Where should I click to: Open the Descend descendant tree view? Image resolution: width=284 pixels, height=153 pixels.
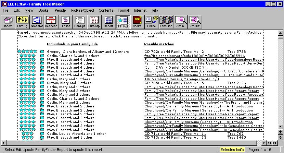[51, 22]
